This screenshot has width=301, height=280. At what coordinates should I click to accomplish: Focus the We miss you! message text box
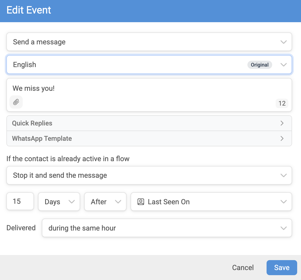click(149, 88)
